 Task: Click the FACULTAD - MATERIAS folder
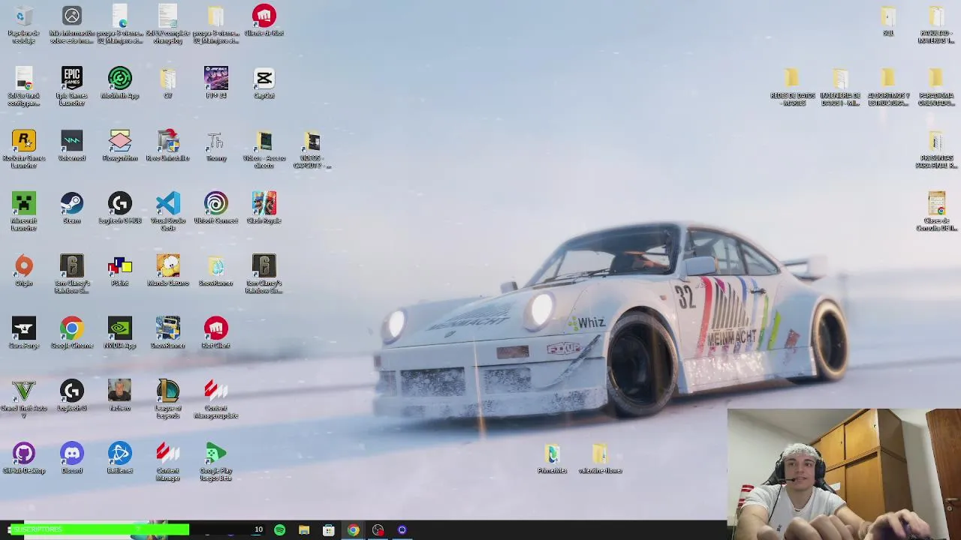(935, 24)
